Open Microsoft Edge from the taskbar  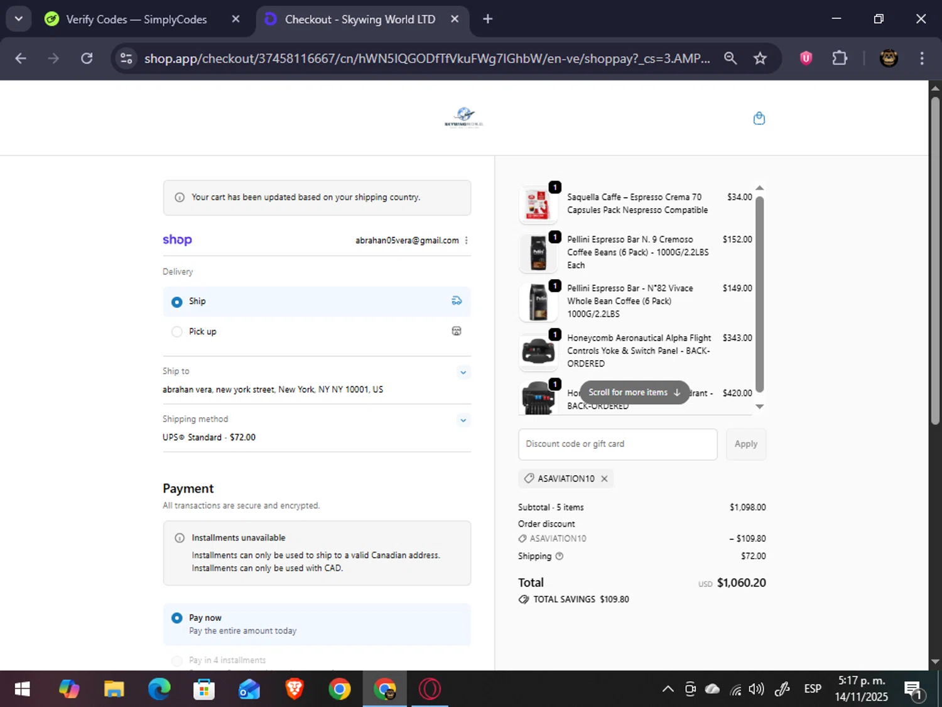[159, 689]
